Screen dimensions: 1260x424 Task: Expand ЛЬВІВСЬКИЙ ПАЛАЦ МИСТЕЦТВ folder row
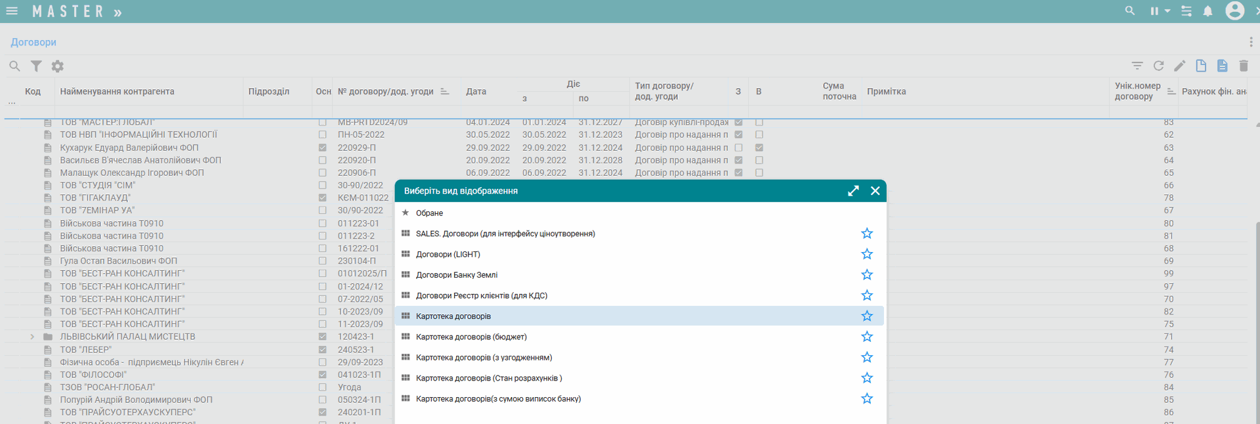point(31,337)
